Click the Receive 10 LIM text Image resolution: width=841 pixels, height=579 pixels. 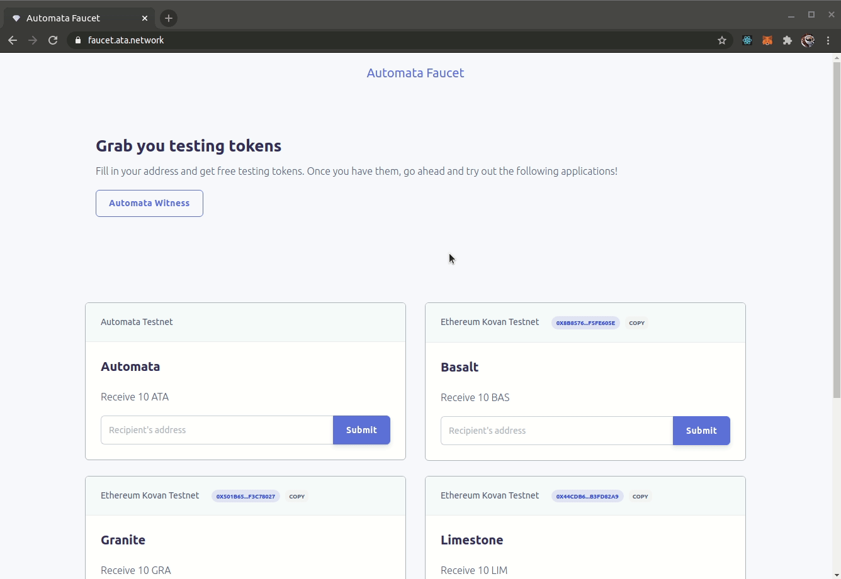coord(474,570)
